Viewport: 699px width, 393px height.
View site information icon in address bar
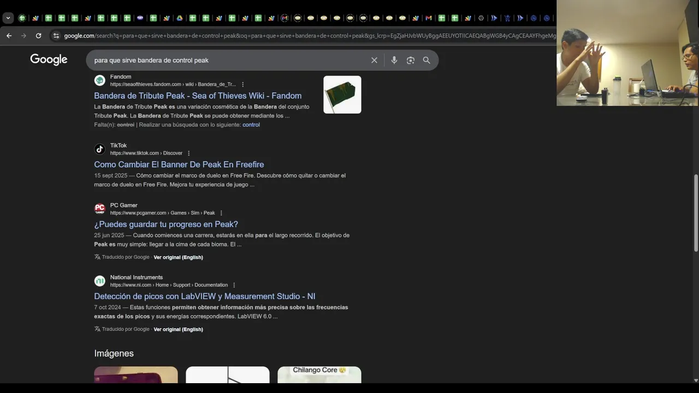coord(56,35)
